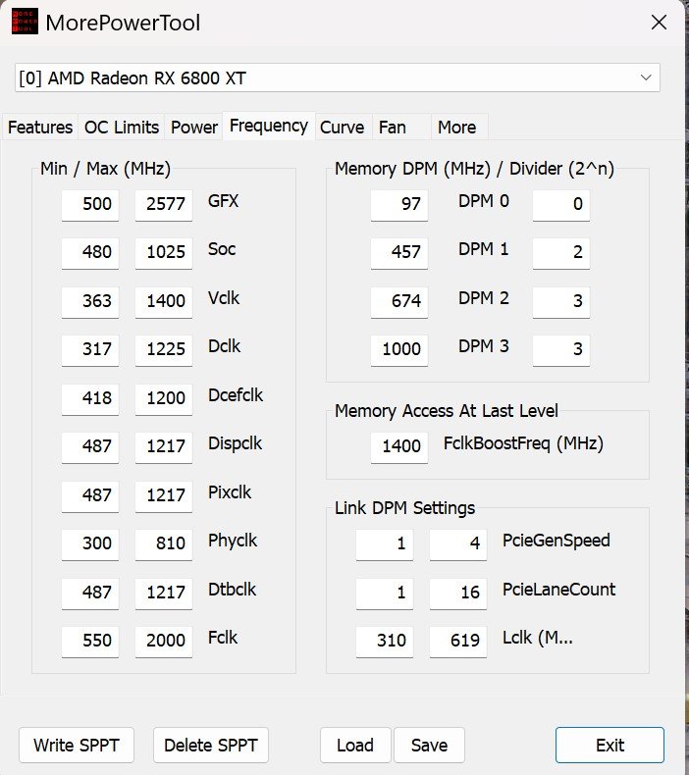
Task: Click the Exit button
Action: (x=609, y=745)
